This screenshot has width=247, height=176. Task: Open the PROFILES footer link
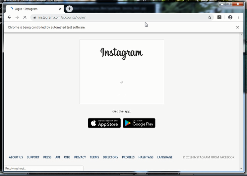coord(128,157)
